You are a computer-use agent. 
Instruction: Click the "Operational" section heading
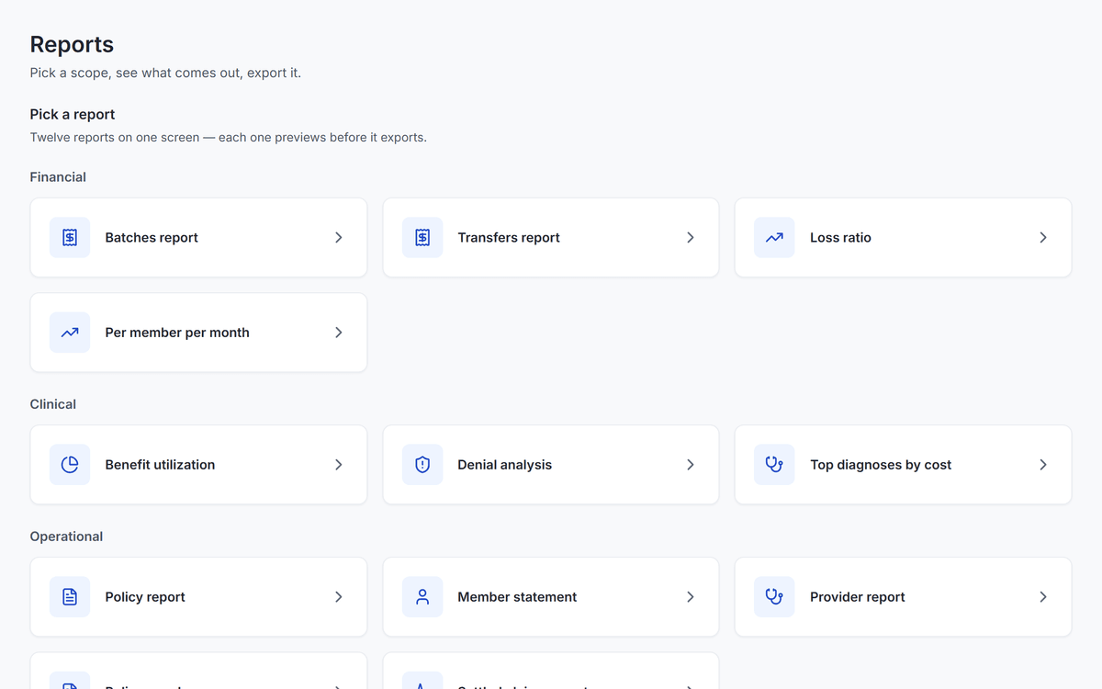click(66, 537)
